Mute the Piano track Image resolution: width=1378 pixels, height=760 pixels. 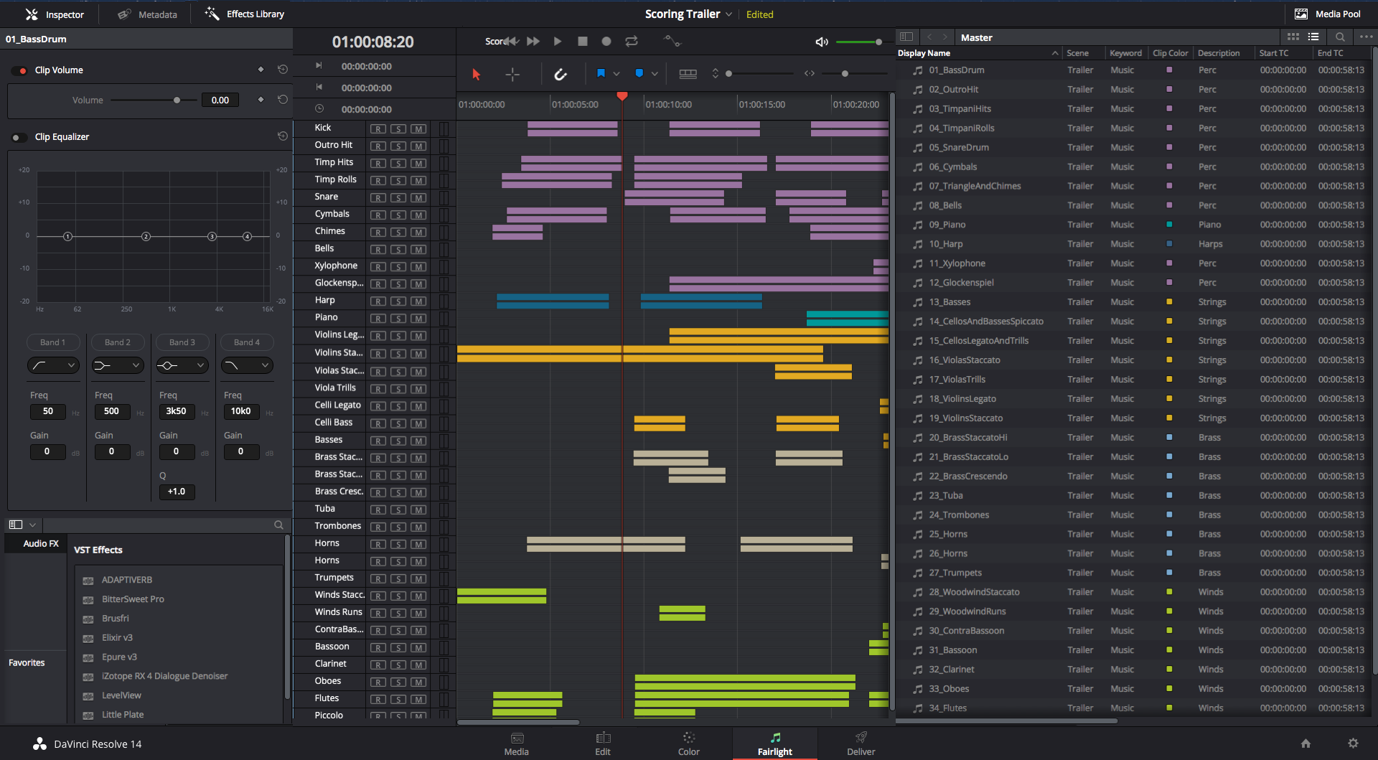(x=418, y=319)
